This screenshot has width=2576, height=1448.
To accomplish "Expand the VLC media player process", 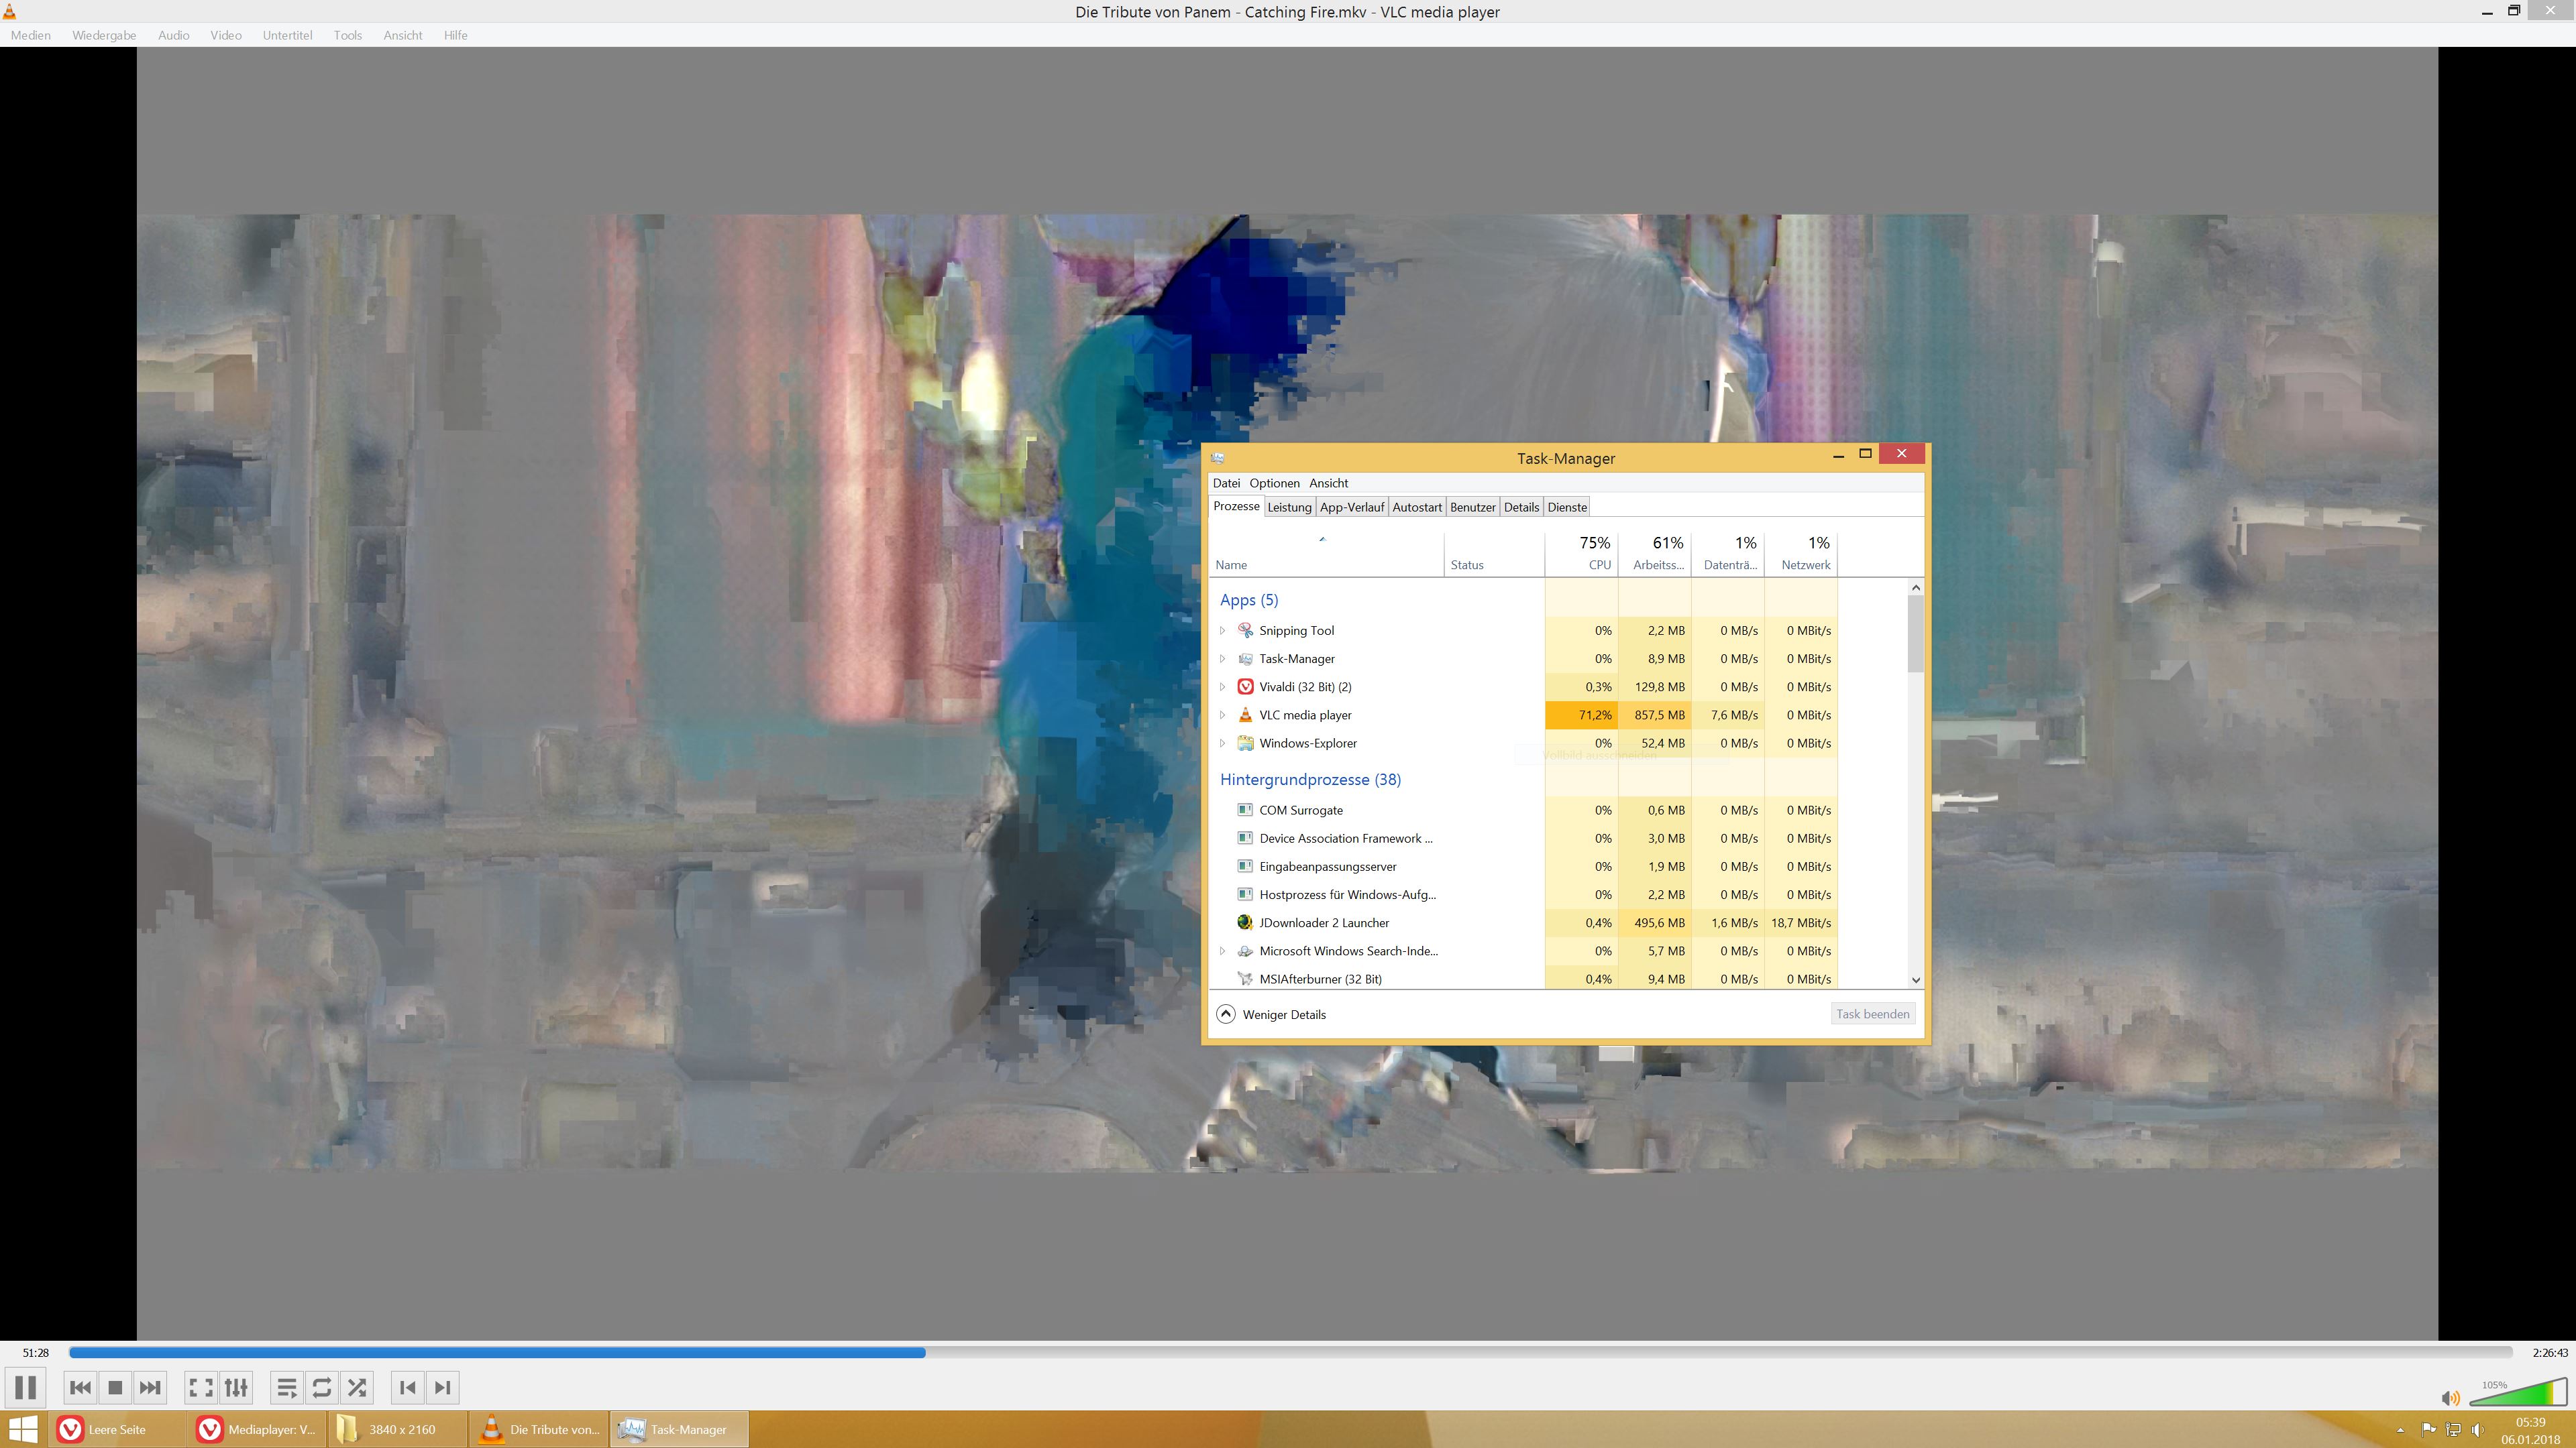I will click(1222, 715).
